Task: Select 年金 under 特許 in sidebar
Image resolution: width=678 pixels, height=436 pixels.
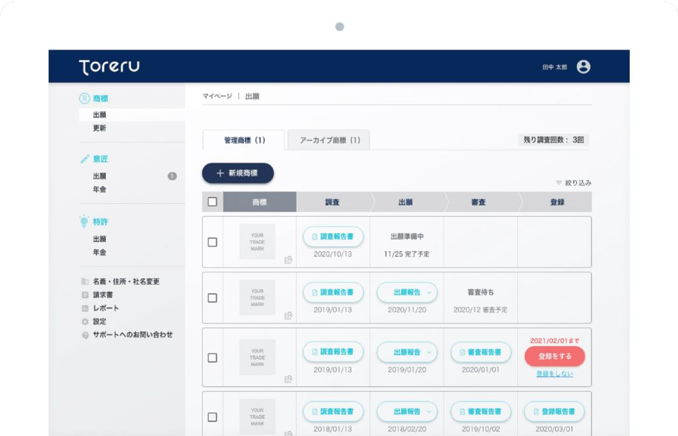Action: [x=99, y=252]
